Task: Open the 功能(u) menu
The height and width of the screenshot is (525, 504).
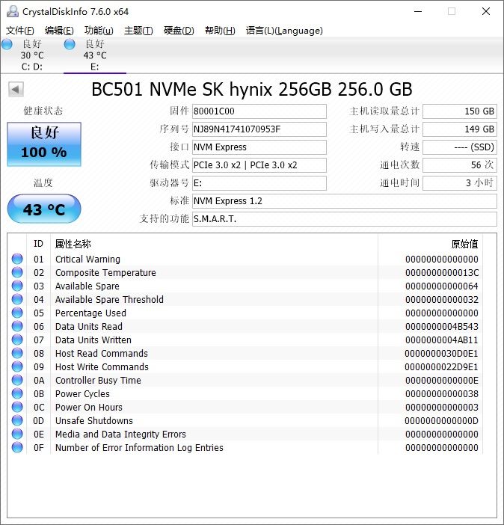Action: (x=99, y=31)
